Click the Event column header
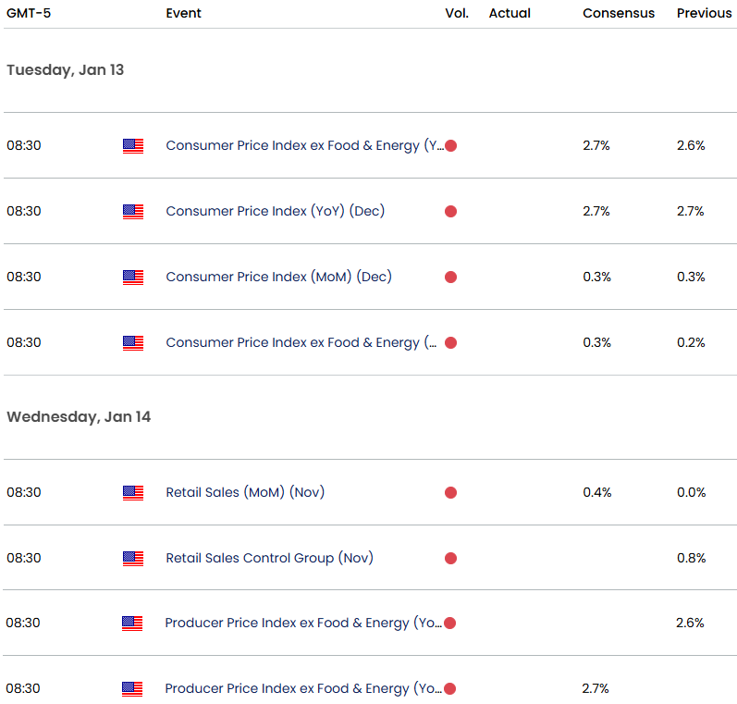This screenshot has width=737, height=704. click(x=183, y=13)
